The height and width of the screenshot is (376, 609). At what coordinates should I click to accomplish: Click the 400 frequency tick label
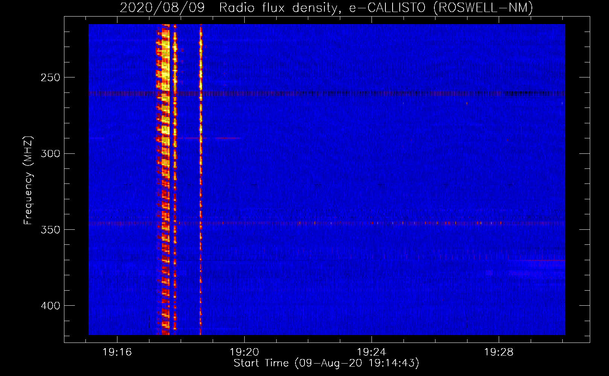[x=50, y=306]
